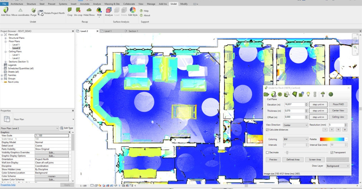
Task: Click the Analyse surface icon
Action: coord(109,10)
